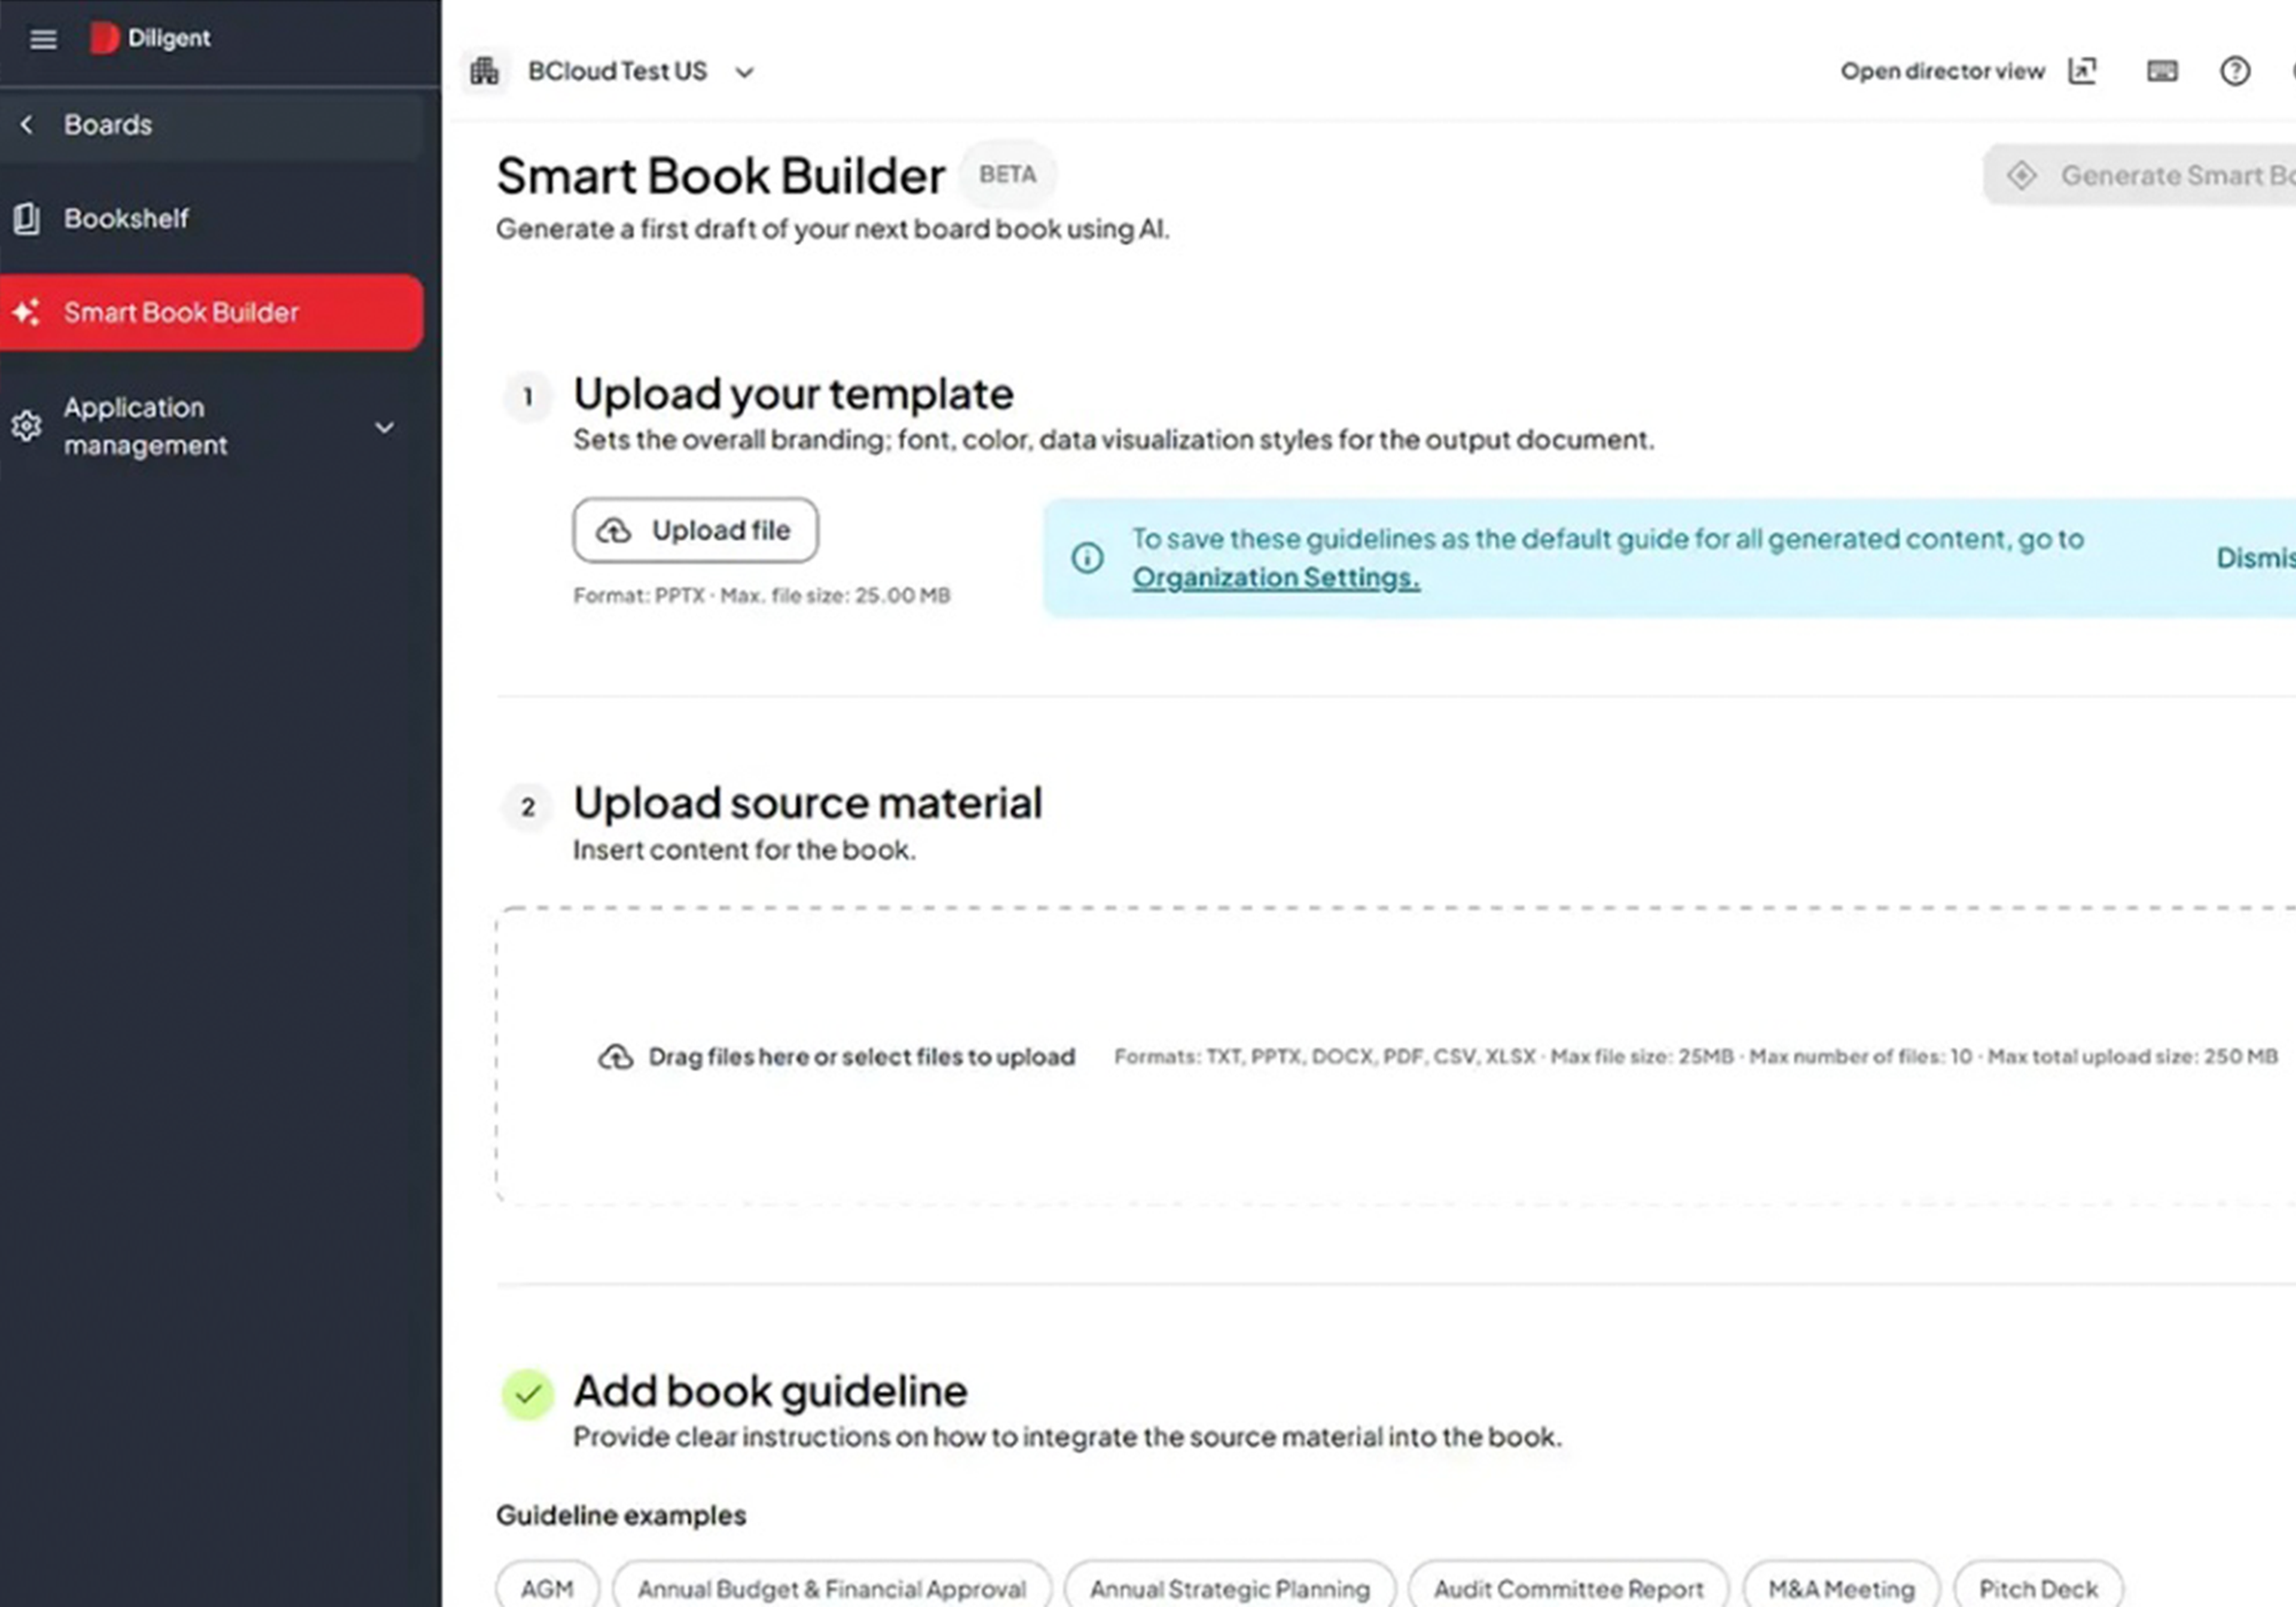Screen dimensions: 2296x1607
Task: Open director view using the external link icon
Action: (2083, 70)
